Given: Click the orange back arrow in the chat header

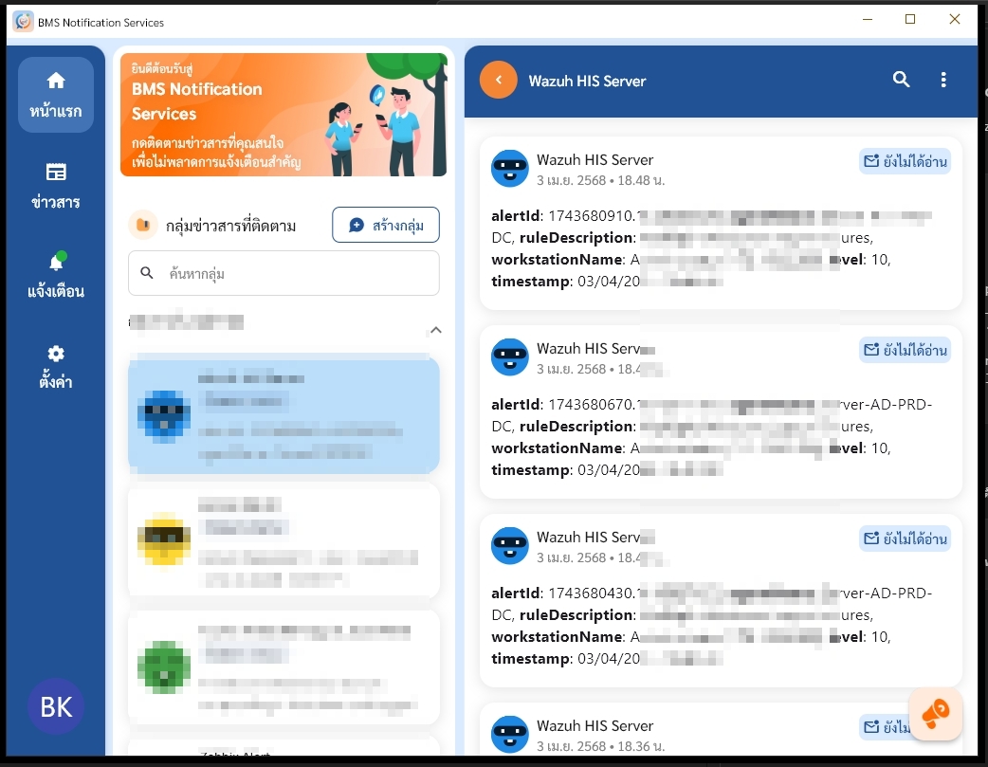Looking at the screenshot, I should pyautogui.click(x=499, y=81).
